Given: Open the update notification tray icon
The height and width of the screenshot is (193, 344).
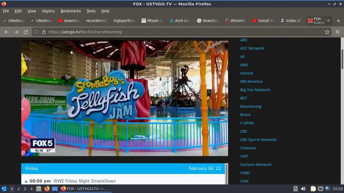Looking at the screenshot, I should click(327, 188).
